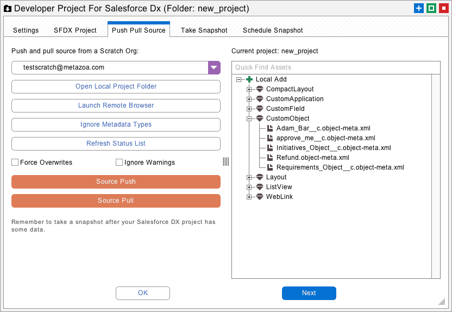
Task: Expand the ListView tree node
Action: point(249,187)
